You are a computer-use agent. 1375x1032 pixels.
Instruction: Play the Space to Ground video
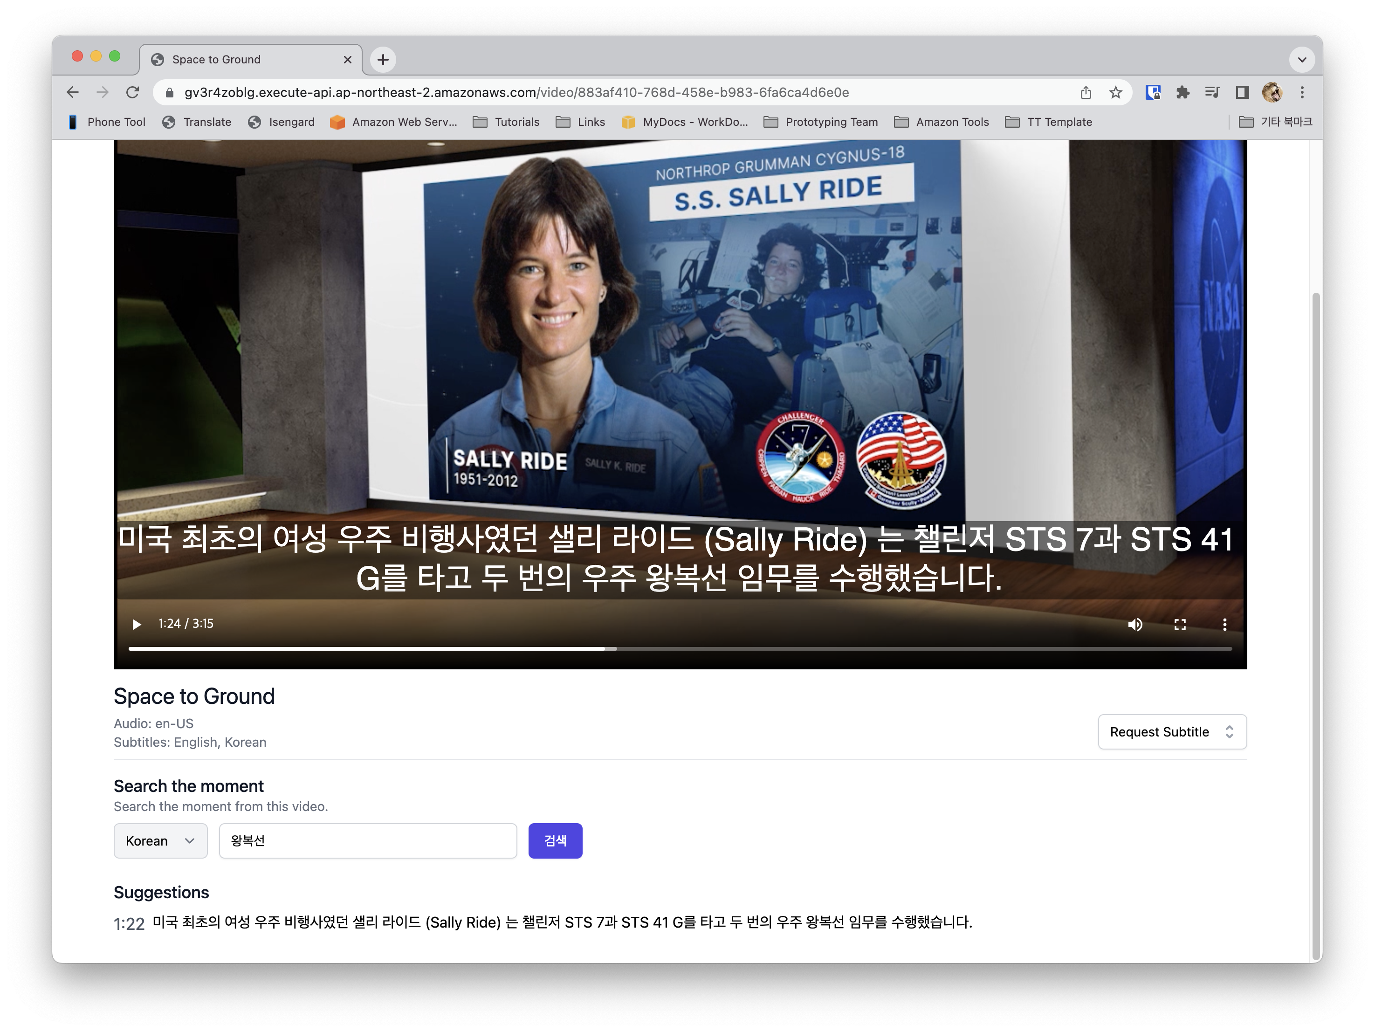(137, 624)
